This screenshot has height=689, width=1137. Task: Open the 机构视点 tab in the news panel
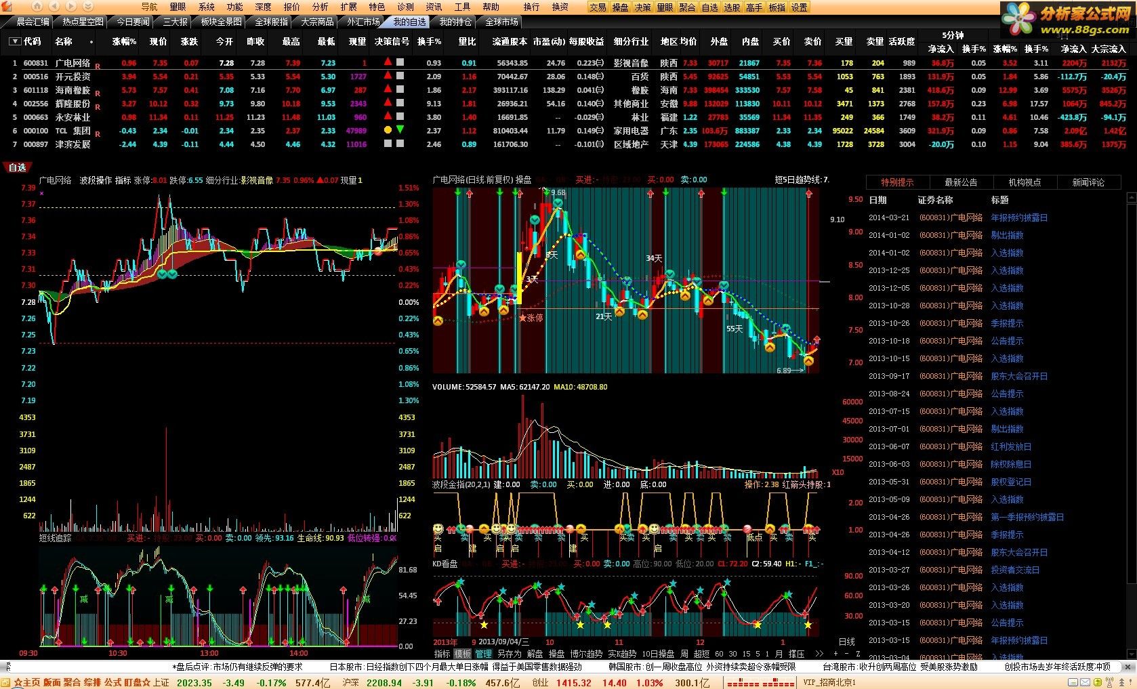[x=1025, y=182]
